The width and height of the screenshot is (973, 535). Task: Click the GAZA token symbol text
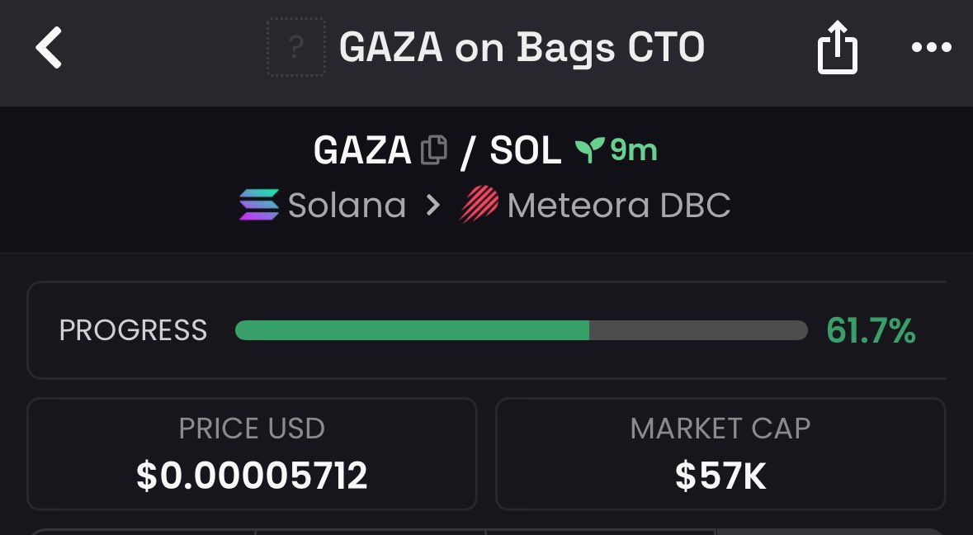click(362, 150)
